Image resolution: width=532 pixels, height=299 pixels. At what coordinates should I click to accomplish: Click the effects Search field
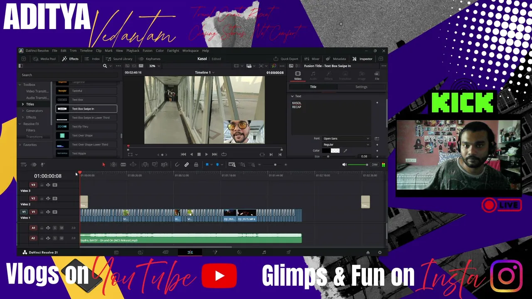pyautogui.click(x=69, y=75)
